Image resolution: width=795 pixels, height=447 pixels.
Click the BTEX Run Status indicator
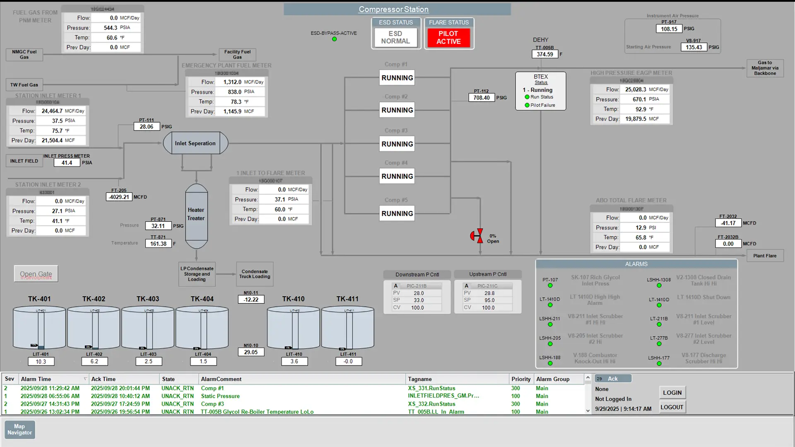[527, 97]
